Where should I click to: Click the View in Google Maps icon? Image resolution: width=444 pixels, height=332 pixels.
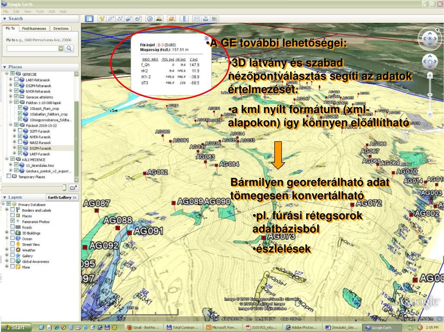point(214,19)
